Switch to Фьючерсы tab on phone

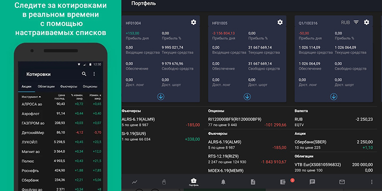(x=68, y=86)
